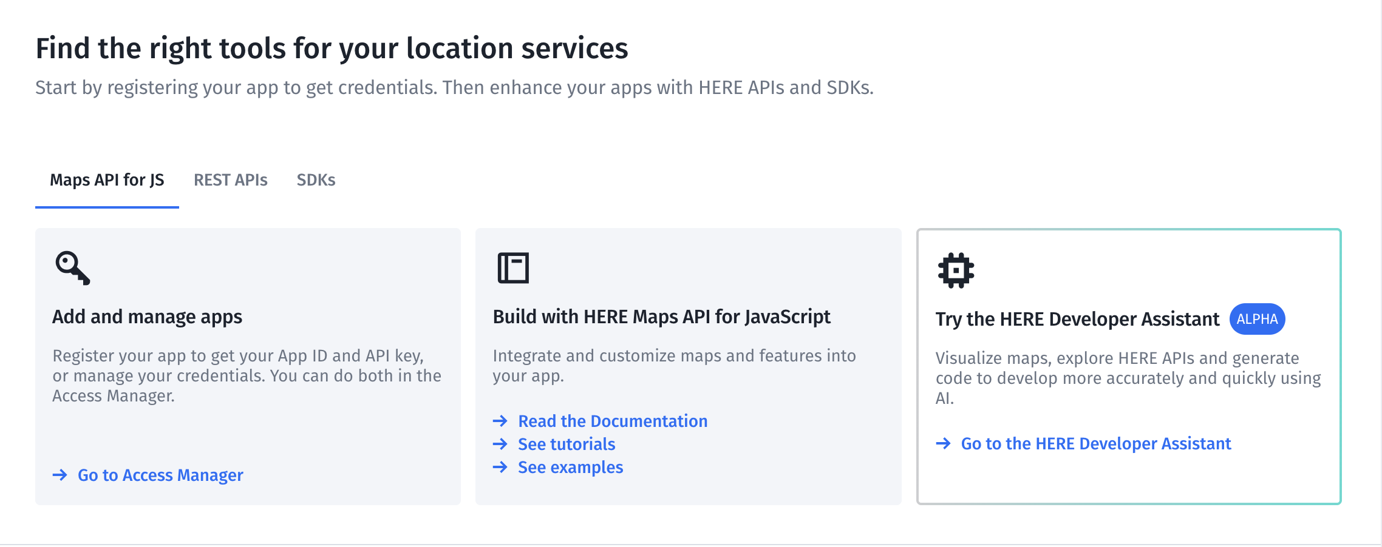Open the SDKs tab
The height and width of the screenshot is (547, 1382).
pyautogui.click(x=316, y=180)
